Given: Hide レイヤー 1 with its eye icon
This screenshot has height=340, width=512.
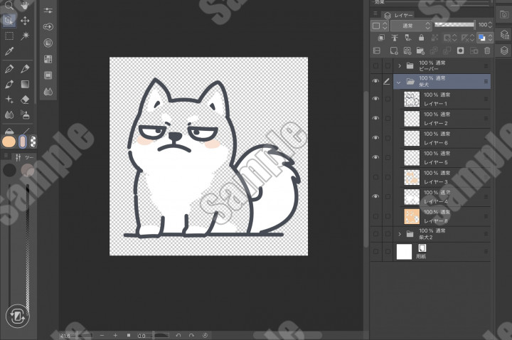Looking at the screenshot, I should pos(376,99).
